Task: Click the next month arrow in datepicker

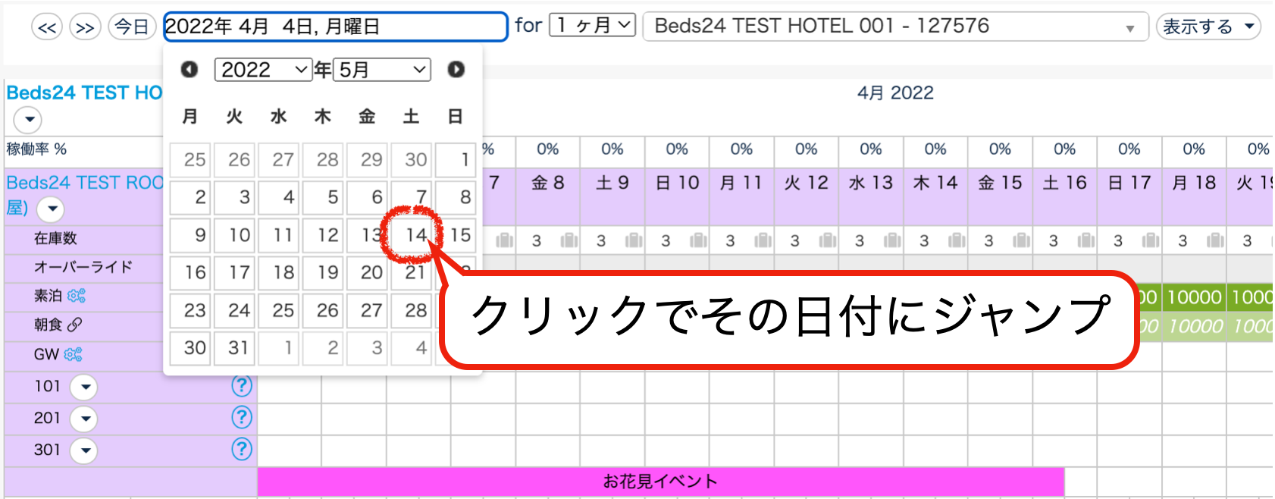Action: pos(456,70)
